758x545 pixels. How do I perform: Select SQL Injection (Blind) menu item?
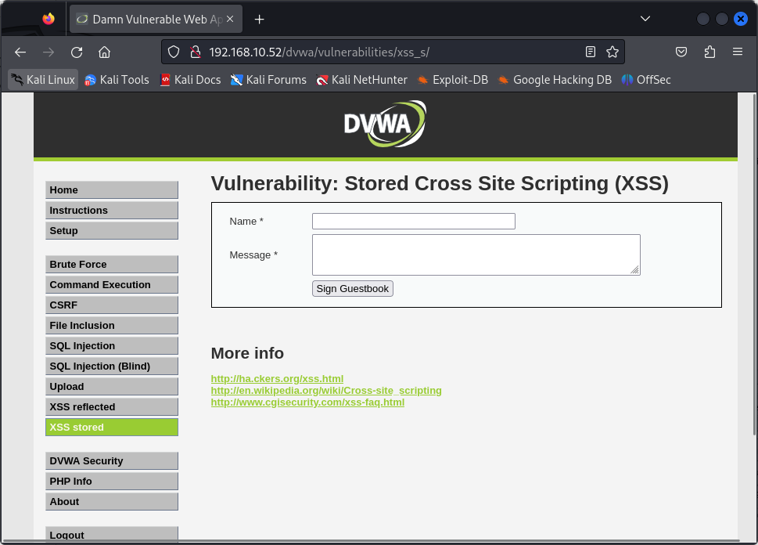(x=112, y=366)
